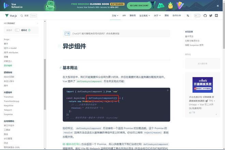Open the API nav item
The height and width of the screenshot is (150, 225).
coord(124,15)
